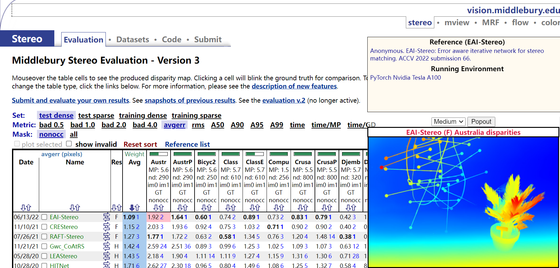Open description of new features link
560x268 pixels.
click(x=294, y=86)
